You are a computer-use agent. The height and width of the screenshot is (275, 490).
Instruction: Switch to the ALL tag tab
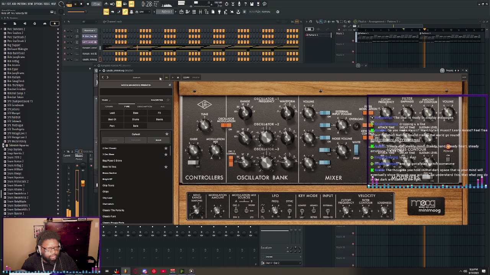(163, 107)
